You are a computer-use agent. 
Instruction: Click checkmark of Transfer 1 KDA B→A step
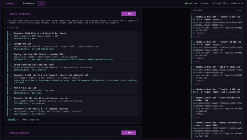click(x=11, y=109)
